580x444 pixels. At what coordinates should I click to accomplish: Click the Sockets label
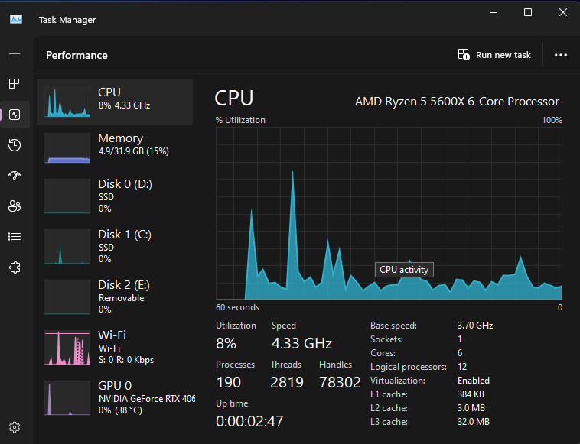pos(386,339)
